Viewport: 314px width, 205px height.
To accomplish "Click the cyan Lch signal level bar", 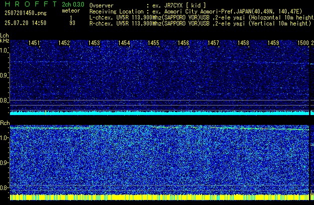I will 159,113.
